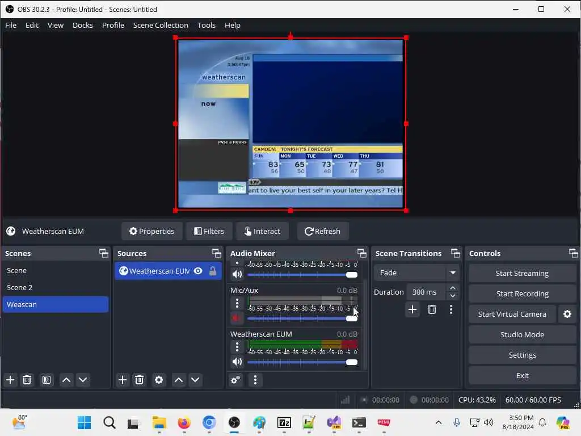This screenshot has height=436, width=581.
Task: Click the Duration 300 ms field
Action: tap(426, 292)
